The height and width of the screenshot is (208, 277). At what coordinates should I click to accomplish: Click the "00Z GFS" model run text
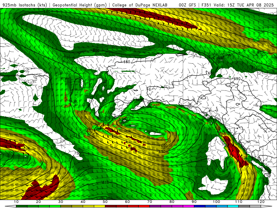(x=187, y=5)
